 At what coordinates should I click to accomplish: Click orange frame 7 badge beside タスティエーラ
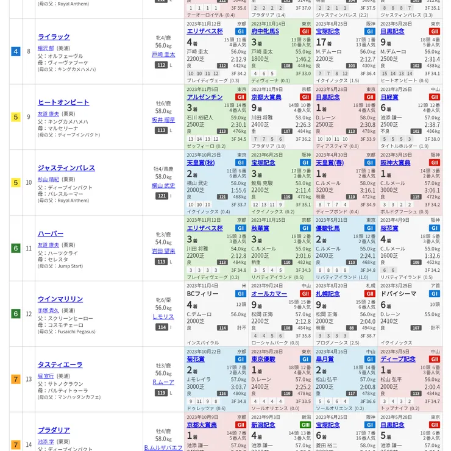tap(16, 379)
